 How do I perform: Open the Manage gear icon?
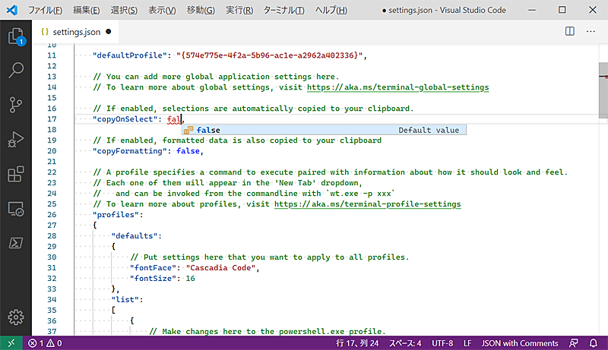tap(15, 317)
